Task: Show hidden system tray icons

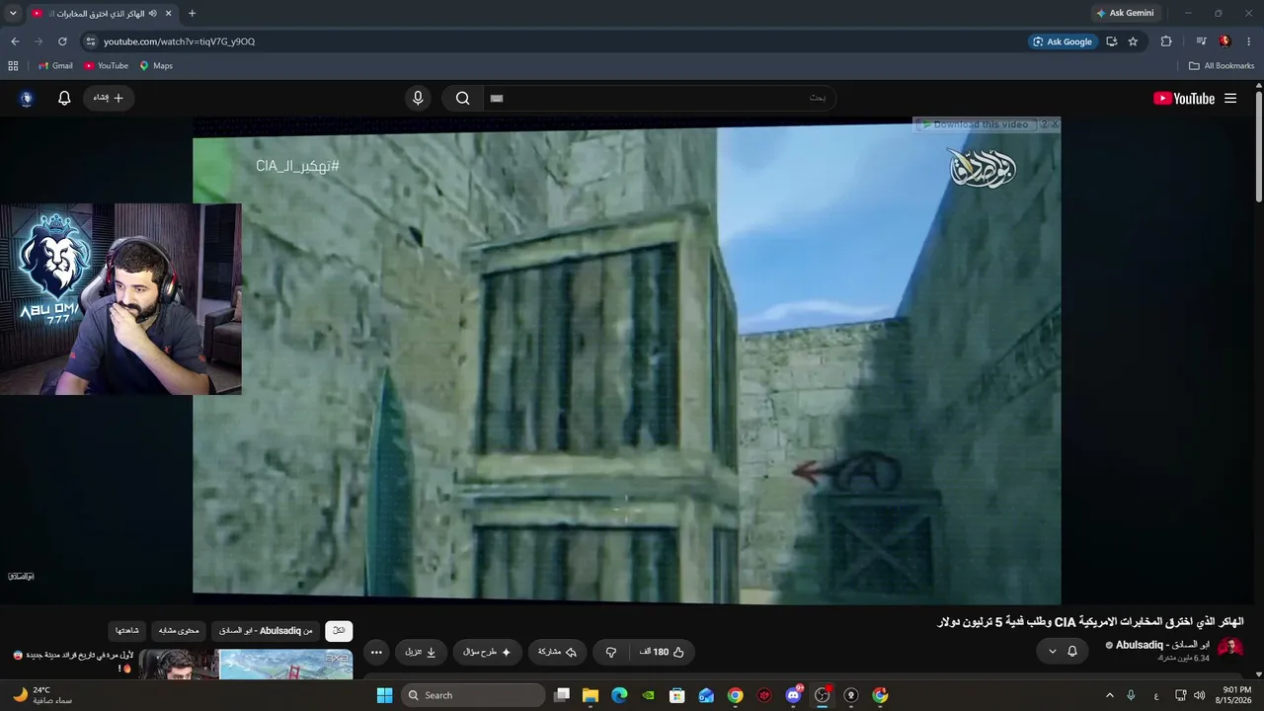Action: 1109,695
